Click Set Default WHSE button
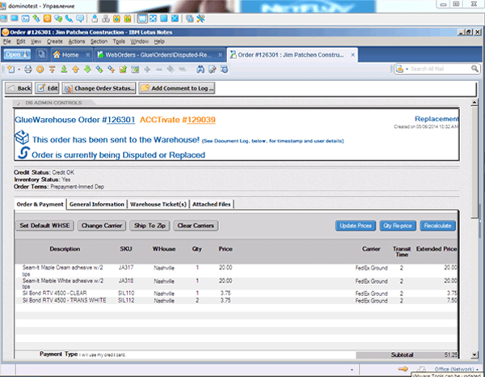This screenshot has width=485, height=377. [44, 226]
